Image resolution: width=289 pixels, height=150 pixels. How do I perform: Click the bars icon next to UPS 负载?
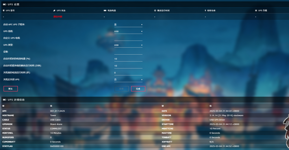point(256,10)
